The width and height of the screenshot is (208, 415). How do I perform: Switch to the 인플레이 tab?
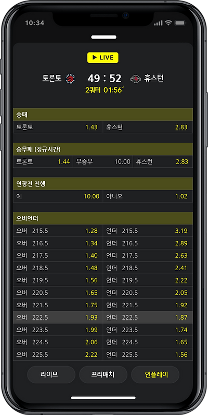[x=155, y=374]
